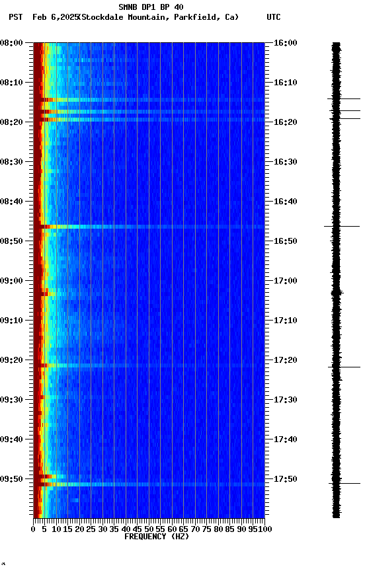The width and height of the screenshot is (365, 571).
Task: Click the '08:10' PST time label
Action: coord(11,83)
